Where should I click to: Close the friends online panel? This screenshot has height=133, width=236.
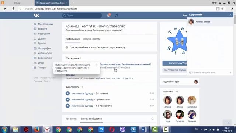[x=230, y=15]
